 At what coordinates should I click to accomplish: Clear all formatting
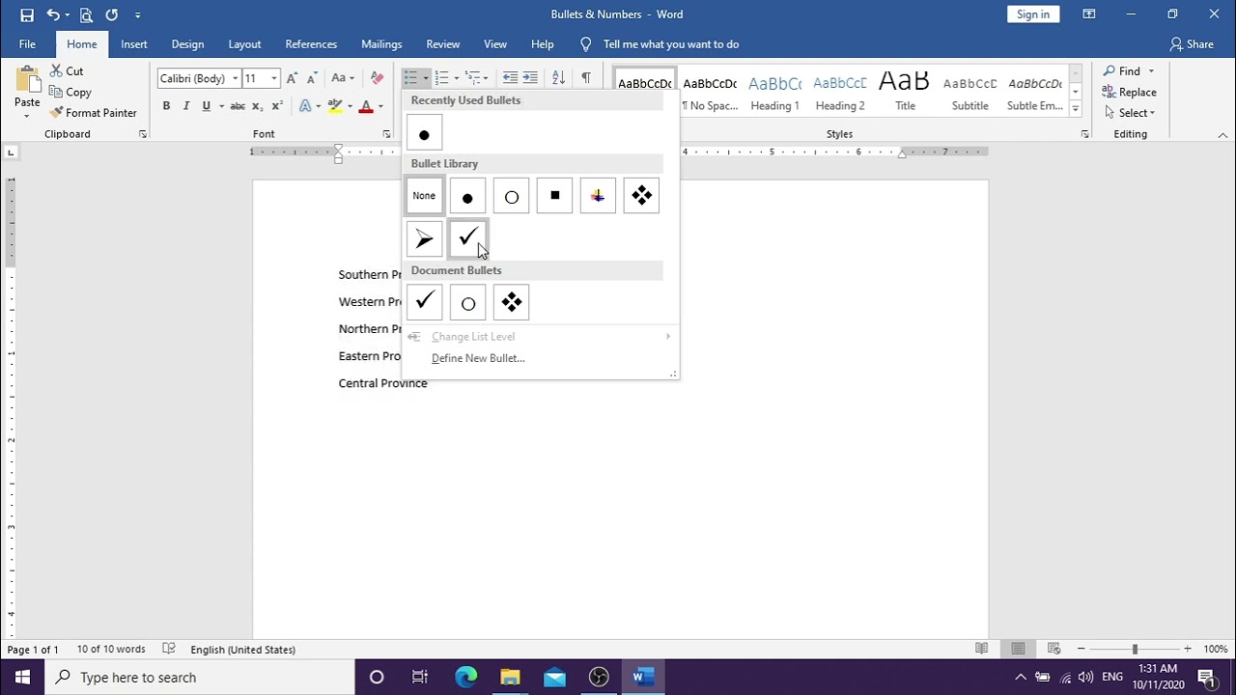tap(377, 78)
